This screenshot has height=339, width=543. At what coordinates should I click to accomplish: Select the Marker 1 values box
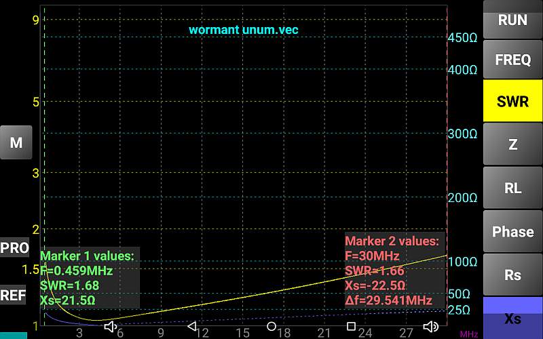click(90, 278)
